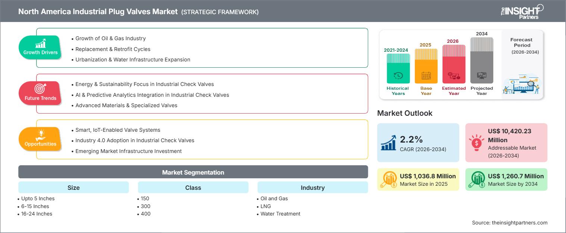Click 'LNG' industry item
566x233 pixels.
tap(265, 206)
